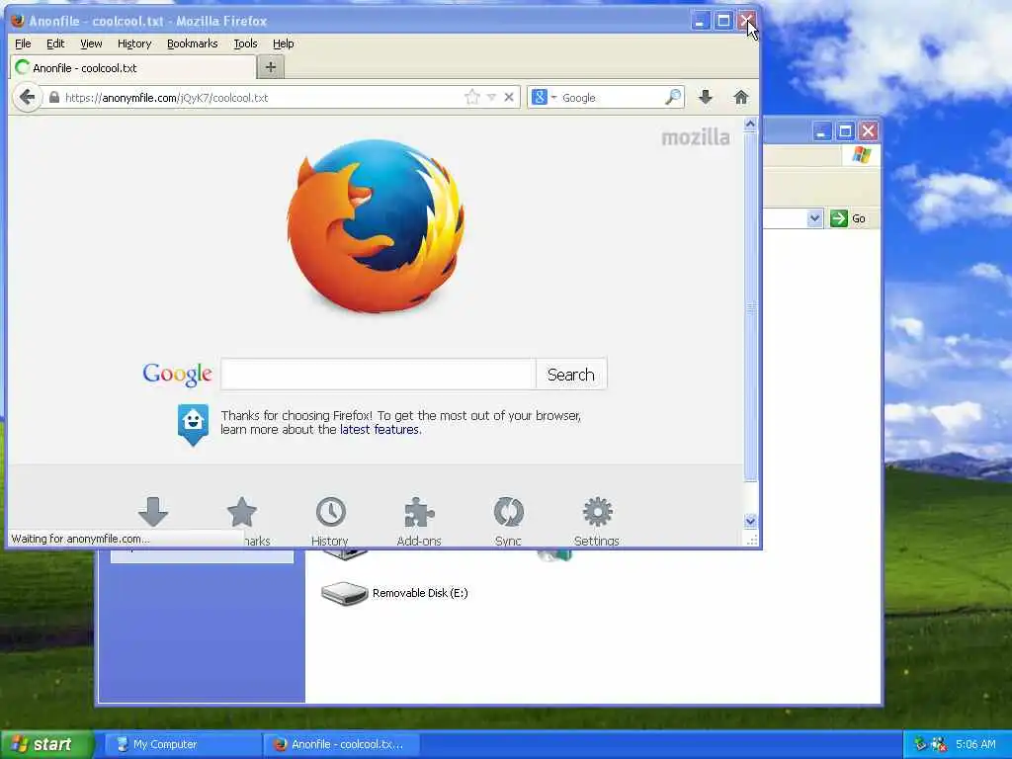1012x759 pixels.
Task: Select Removable Disk (E:) drive
Action: 394,593
